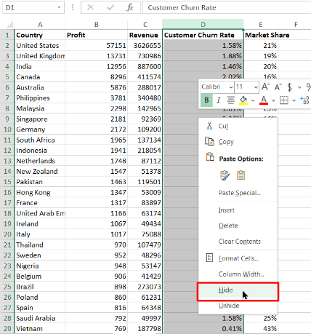This screenshot has width=311, height=334.
Task: Select column A header
Action: [x=40, y=25]
